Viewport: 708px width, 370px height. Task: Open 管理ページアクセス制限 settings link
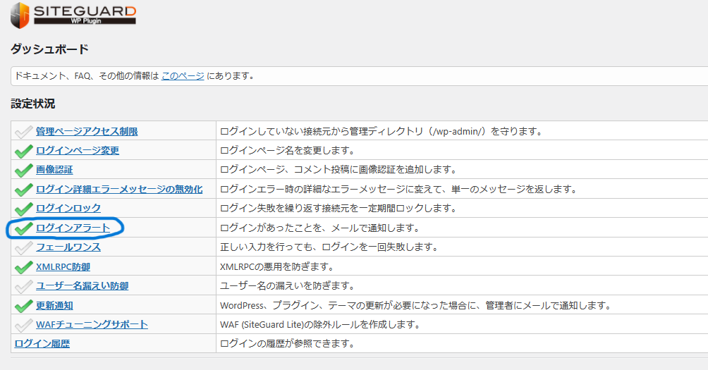click(x=87, y=131)
